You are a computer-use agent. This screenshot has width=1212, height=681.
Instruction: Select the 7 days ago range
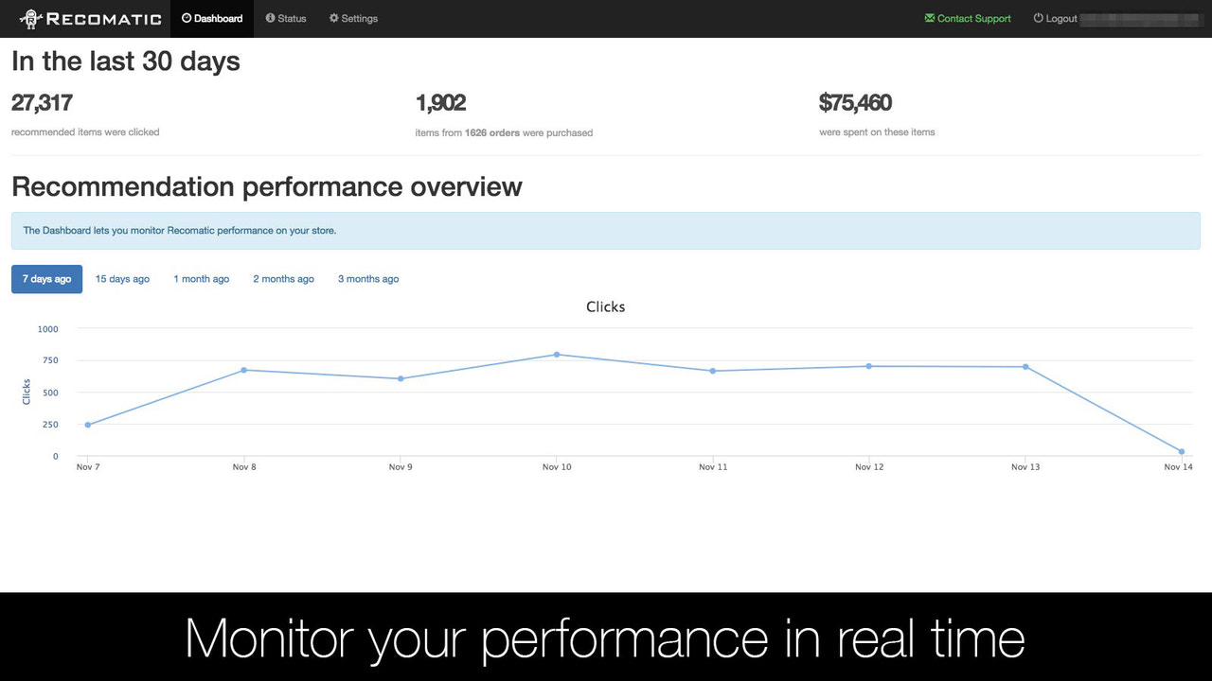pos(46,278)
